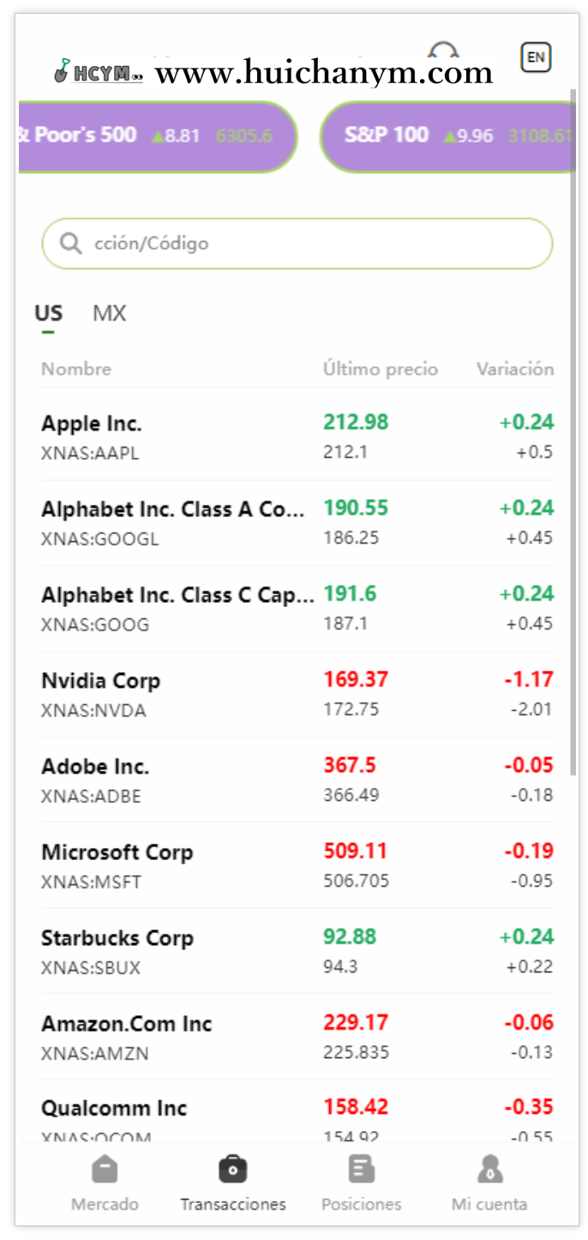Click the vertical scrollbar on the right
The height and width of the screenshot is (1240, 588).
coord(573,429)
